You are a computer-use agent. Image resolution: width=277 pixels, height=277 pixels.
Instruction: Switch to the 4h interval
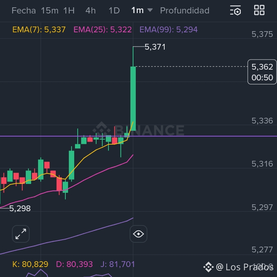90,11
